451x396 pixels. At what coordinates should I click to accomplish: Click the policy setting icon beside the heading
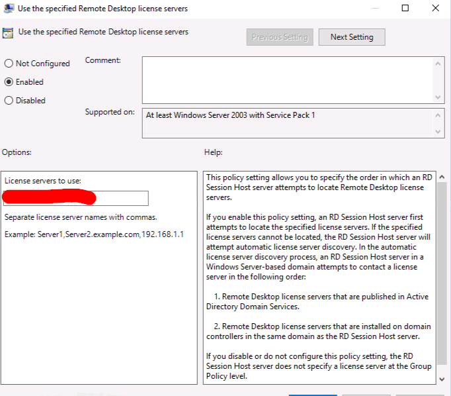pyautogui.click(x=8, y=32)
